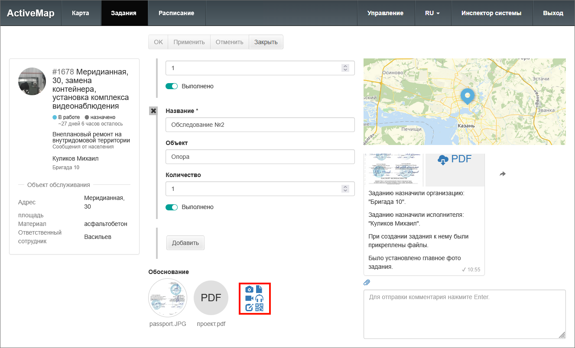Viewport: 575px width, 348px height.
Task: Click the camera icon to attach photo
Action: (249, 289)
